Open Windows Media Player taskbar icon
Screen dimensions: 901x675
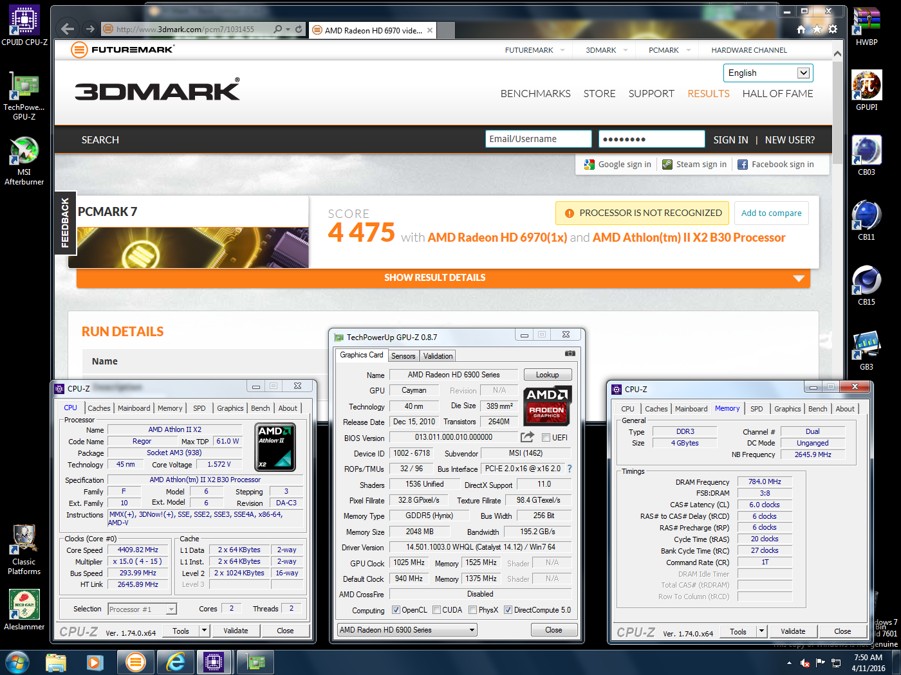coord(95,662)
